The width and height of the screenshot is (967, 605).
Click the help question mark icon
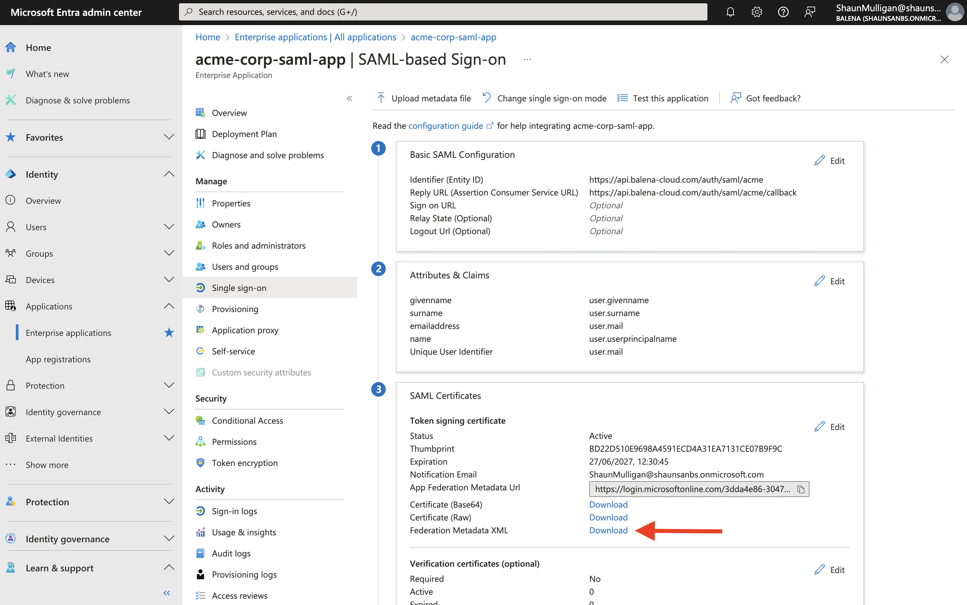point(783,12)
